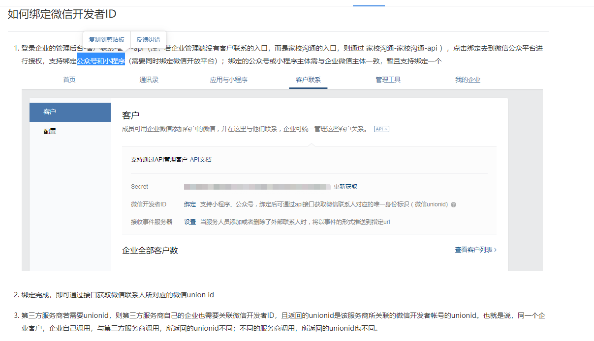This screenshot has height=341, width=594.
Task: Open the 我的企业 tab
Action: [468, 80]
